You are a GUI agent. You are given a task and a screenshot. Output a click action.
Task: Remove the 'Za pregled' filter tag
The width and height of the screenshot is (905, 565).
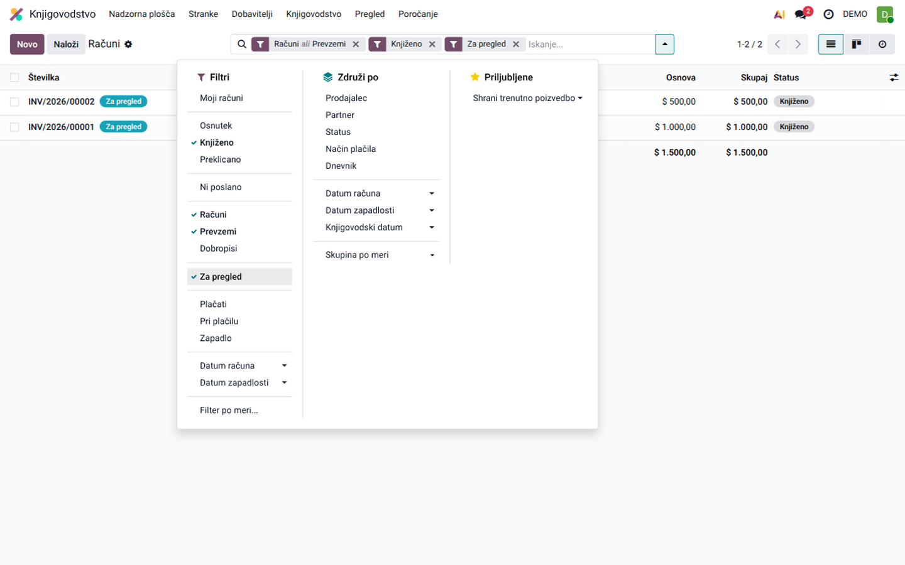tap(516, 44)
